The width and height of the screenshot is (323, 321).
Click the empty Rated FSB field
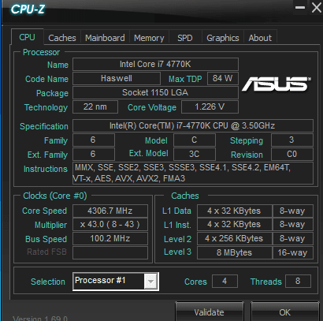pyautogui.click(x=110, y=252)
